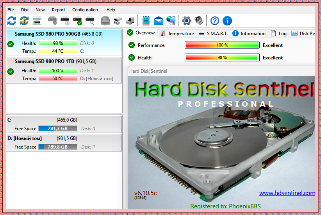
Task: Open the File menu
Action: coord(11,10)
